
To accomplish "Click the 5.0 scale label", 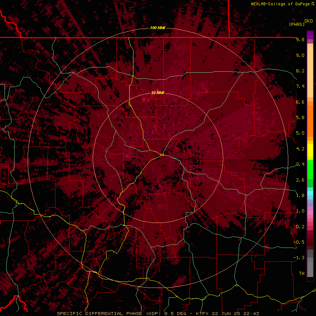I will 300,133.
